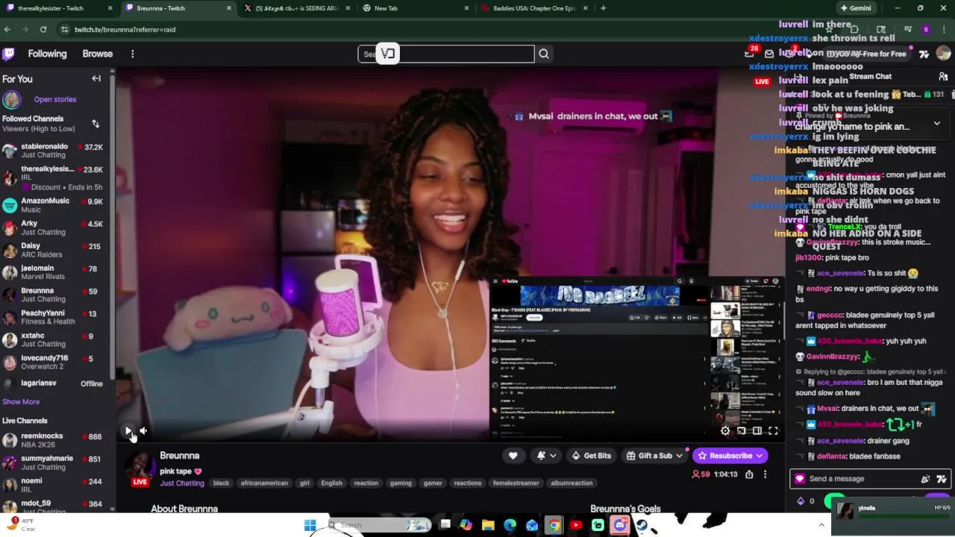The image size is (955, 537).
Task: Show system tray hidden icons
Action: click(x=821, y=525)
